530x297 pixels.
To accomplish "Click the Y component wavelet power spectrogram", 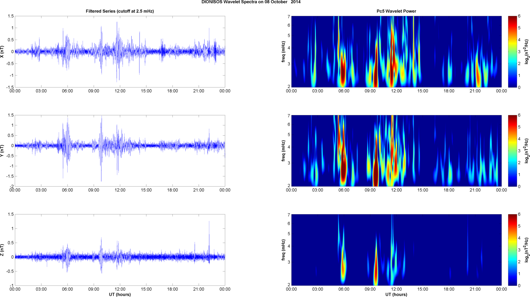I will point(396,151).
